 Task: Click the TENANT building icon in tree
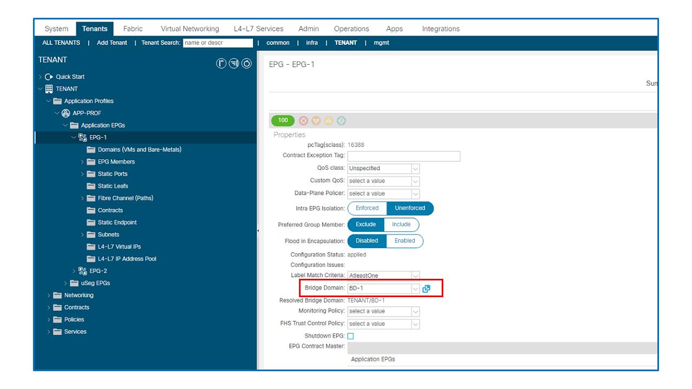[49, 89]
